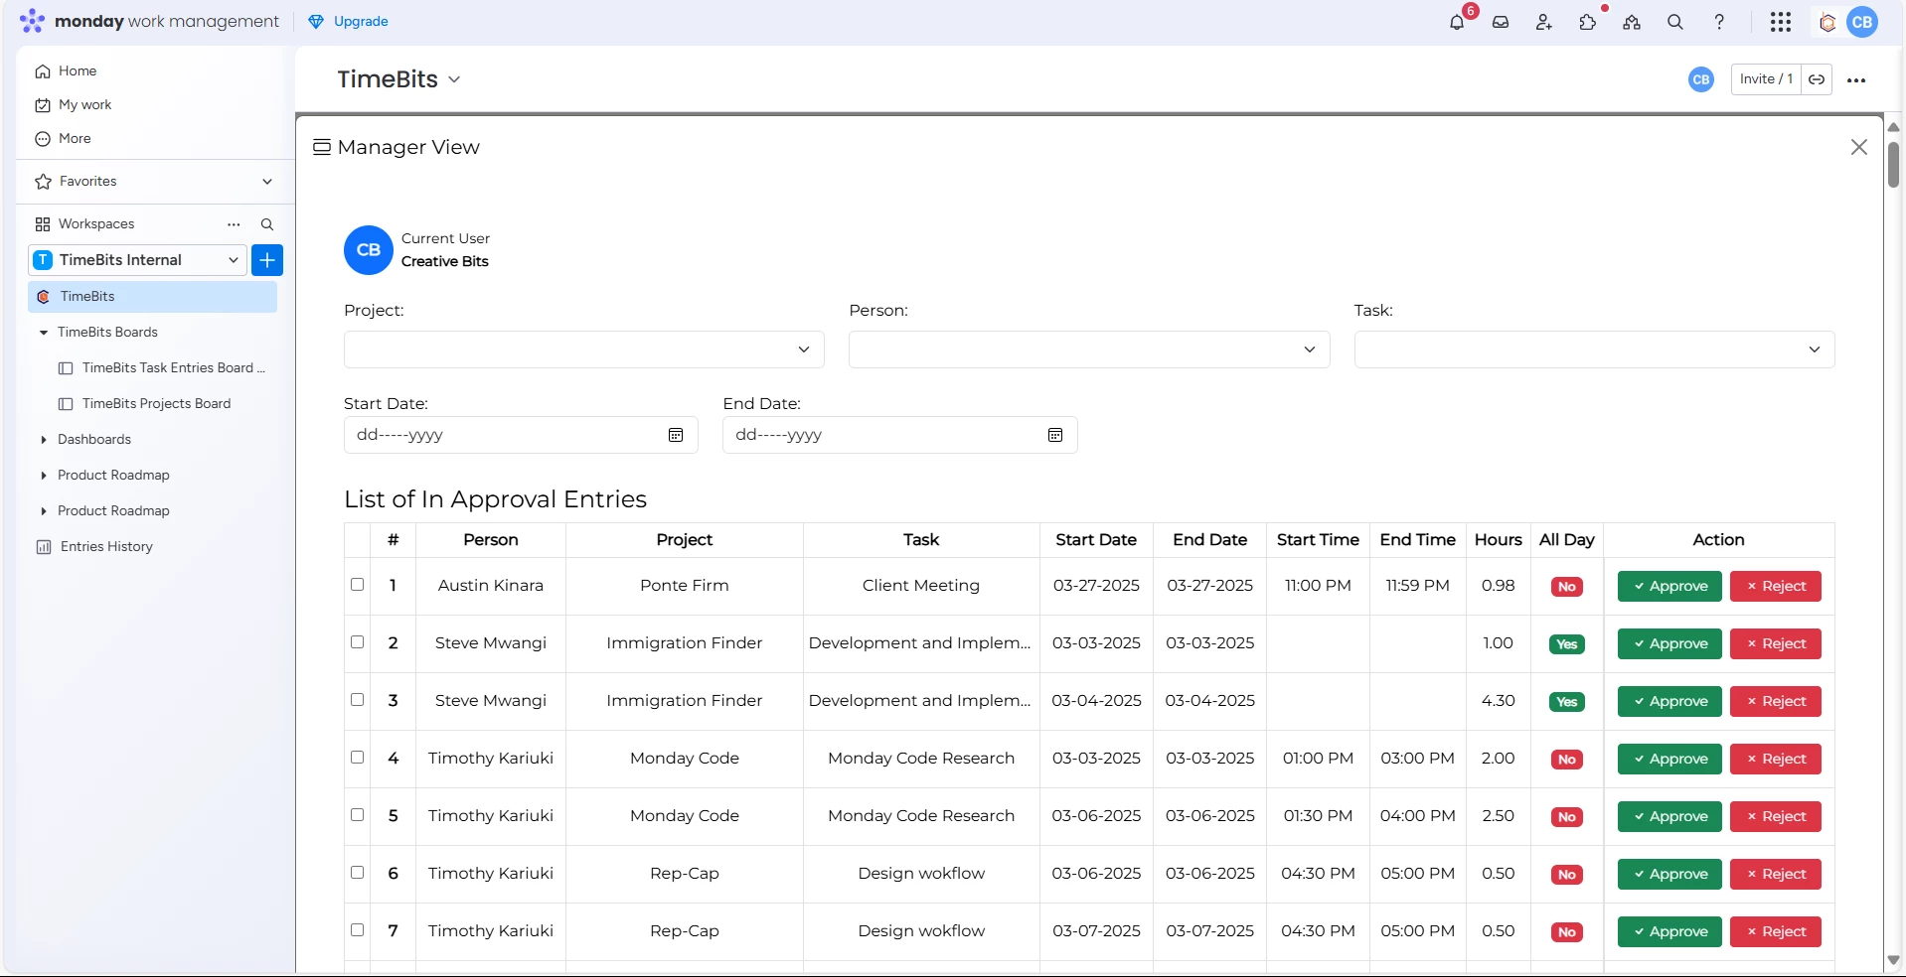
Task: Check the row 3 checkbox
Action: tap(358, 700)
